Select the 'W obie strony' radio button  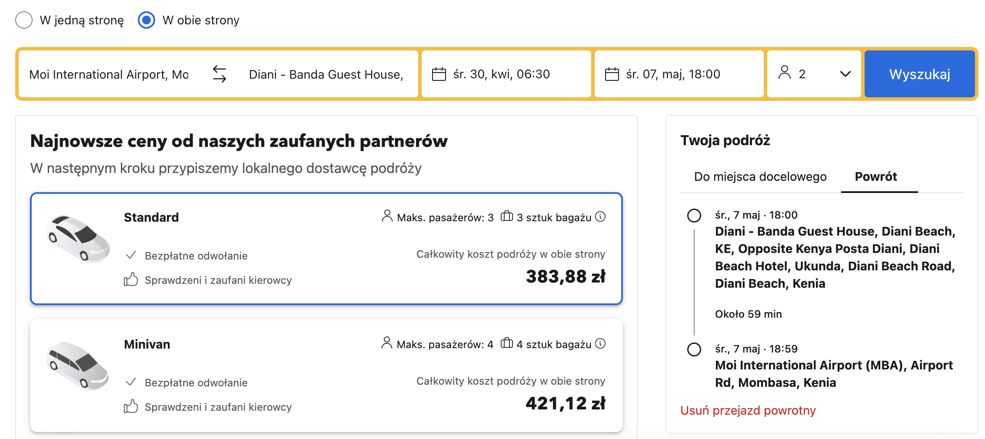(146, 20)
